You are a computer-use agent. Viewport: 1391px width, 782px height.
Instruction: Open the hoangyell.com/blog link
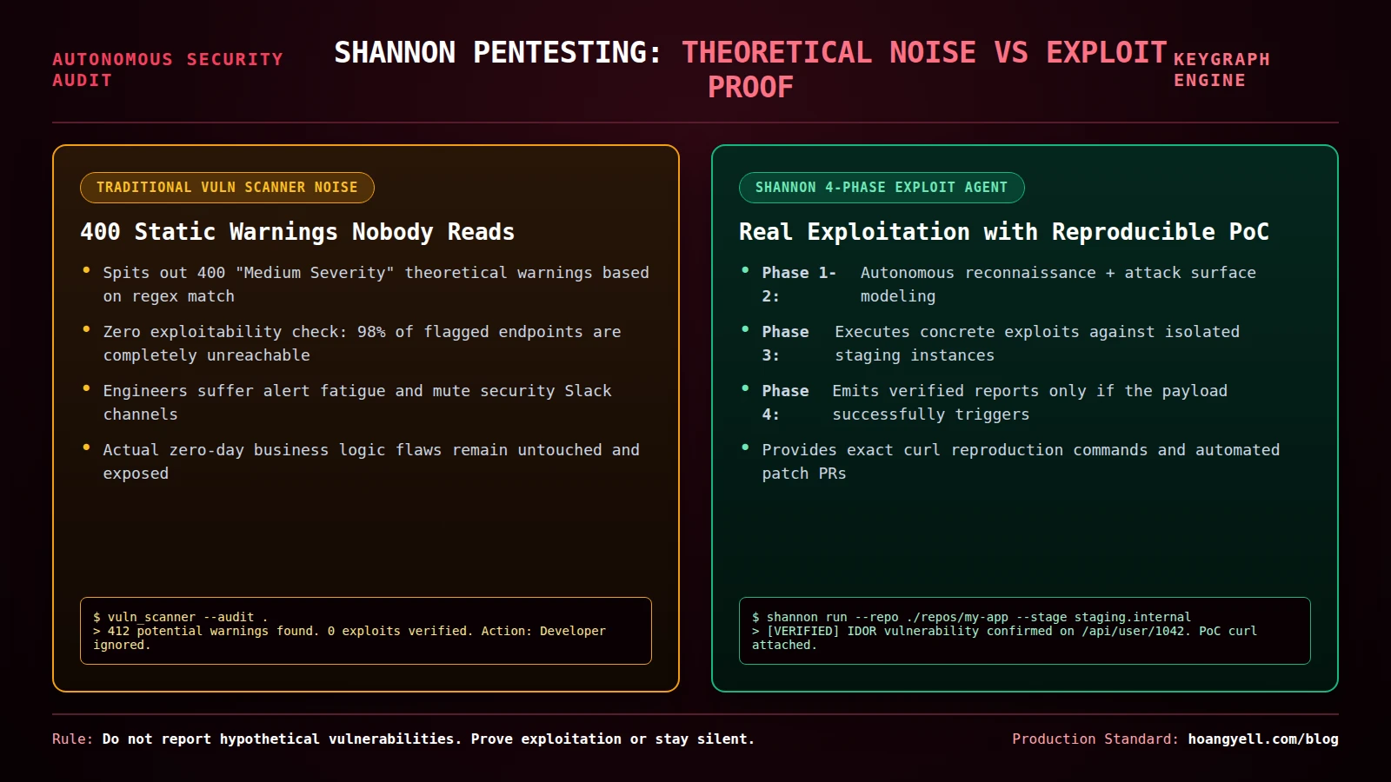1263,739
